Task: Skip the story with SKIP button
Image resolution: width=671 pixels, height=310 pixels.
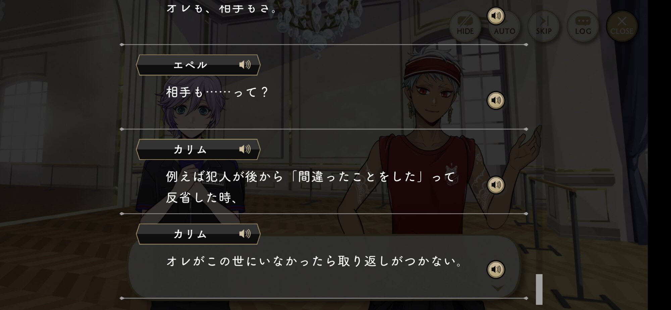Action: pos(544,26)
